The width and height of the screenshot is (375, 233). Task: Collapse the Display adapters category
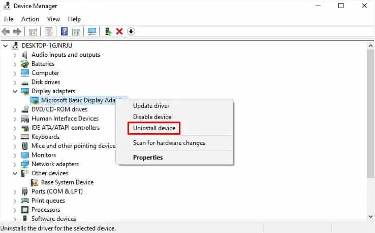click(15, 91)
